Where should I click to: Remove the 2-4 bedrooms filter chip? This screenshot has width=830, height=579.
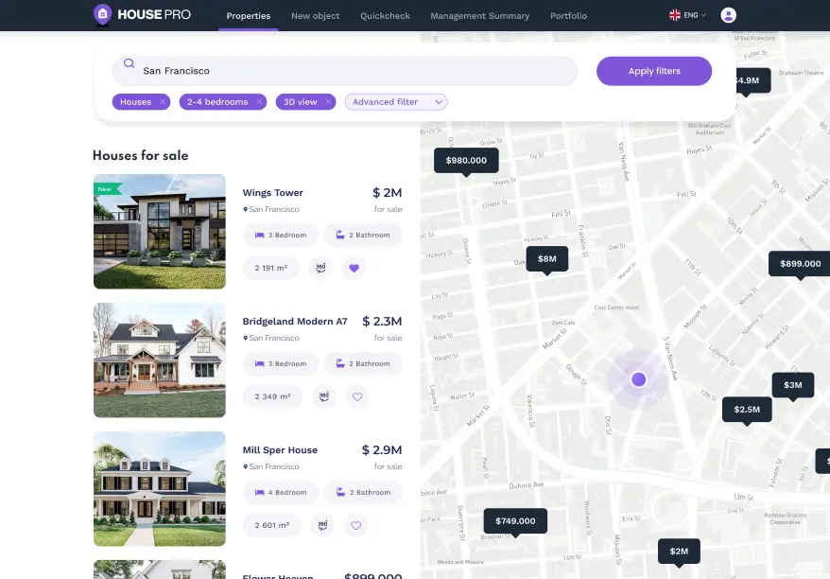click(259, 102)
